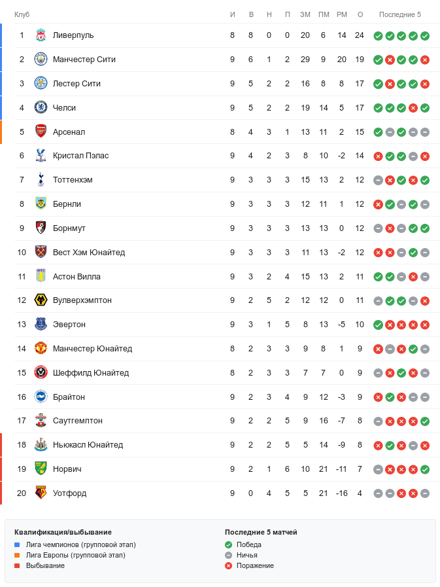Click the blue Лига чемпионов legend square
The width and height of the screenshot is (440, 587).
pyautogui.click(x=18, y=544)
